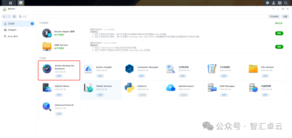Refresh the package list
This screenshot has width=292, height=138.
(x=14, y=16)
